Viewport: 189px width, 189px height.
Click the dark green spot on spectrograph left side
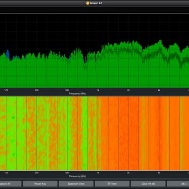coord(13,118)
